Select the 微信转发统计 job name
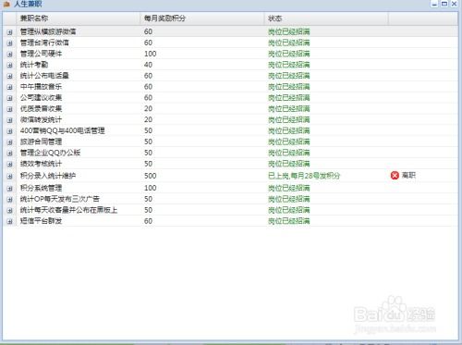Image resolution: width=462 pixels, height=345 pixels. pyautogui.click(x=41, y=119)
